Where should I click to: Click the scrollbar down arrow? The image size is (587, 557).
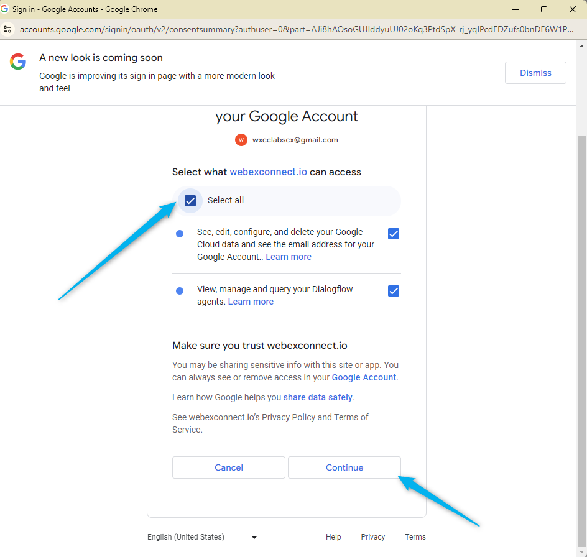pyautogui.click(x=582, y=552)
